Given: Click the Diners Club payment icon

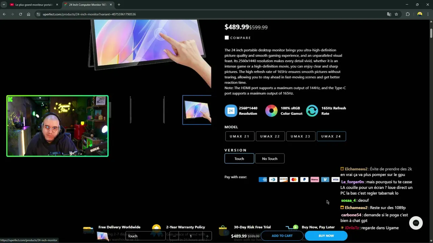Looking at the screenshot, I should [x=273, y=180].
